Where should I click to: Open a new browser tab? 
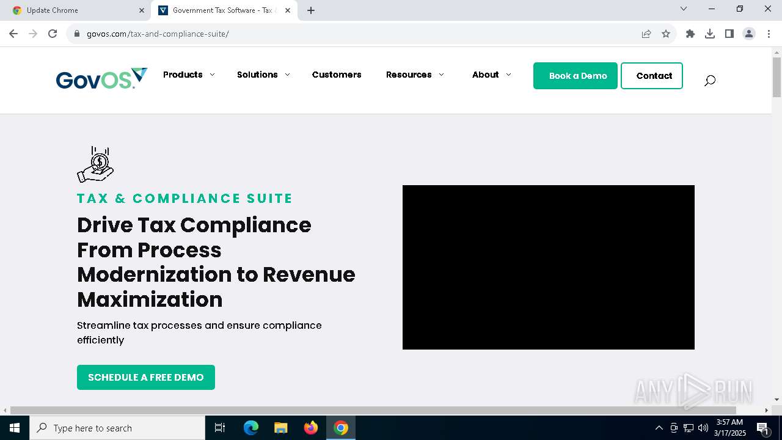tap(311, 10)
